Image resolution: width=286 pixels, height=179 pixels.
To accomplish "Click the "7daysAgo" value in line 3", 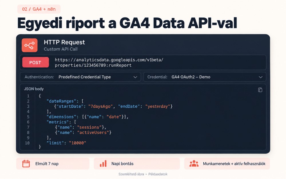I will [100, 106].
